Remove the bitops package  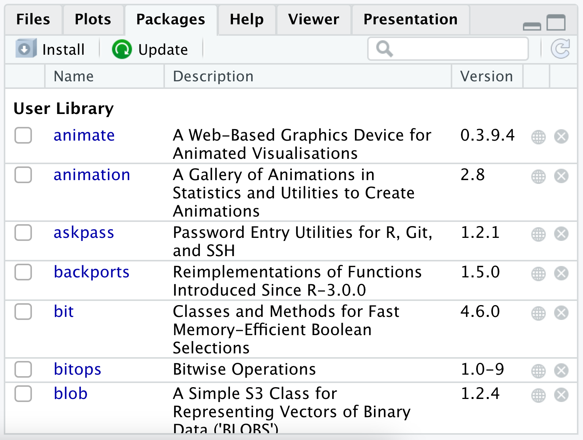tap(561, 370)
